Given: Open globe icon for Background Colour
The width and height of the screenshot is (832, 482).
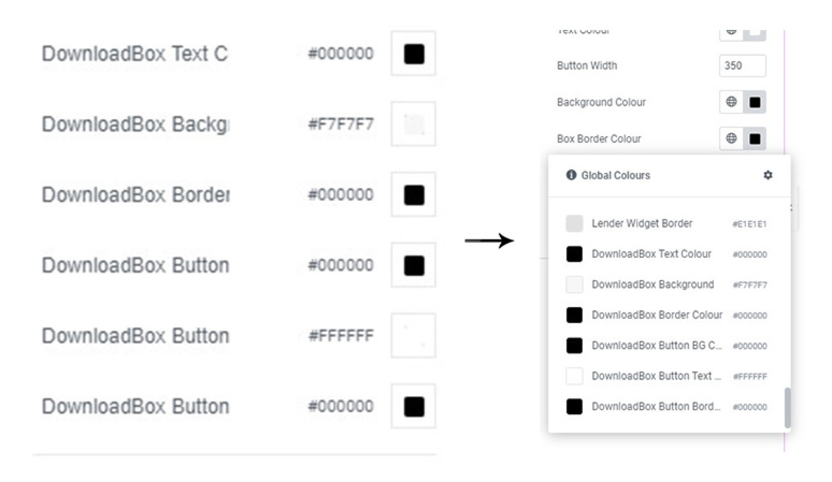Looking at the screenshot, I should [731, 102].
